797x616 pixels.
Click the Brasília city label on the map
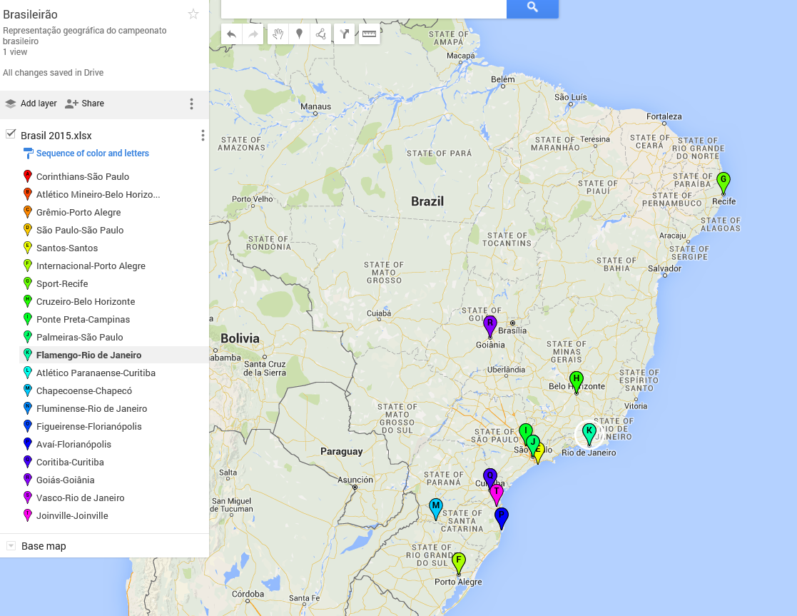tap(512, 330)
